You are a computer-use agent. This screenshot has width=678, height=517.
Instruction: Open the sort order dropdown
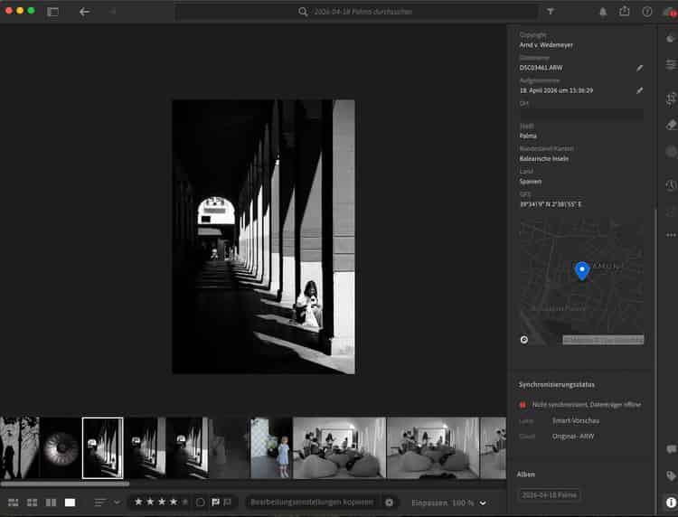(x=116, y=502)
